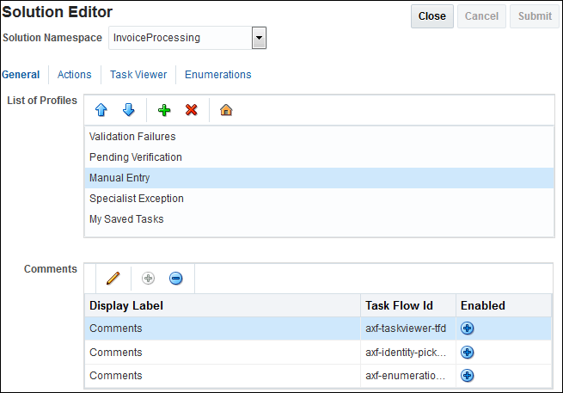Click the Task Flow Id column header

click(x=408, y=305)
